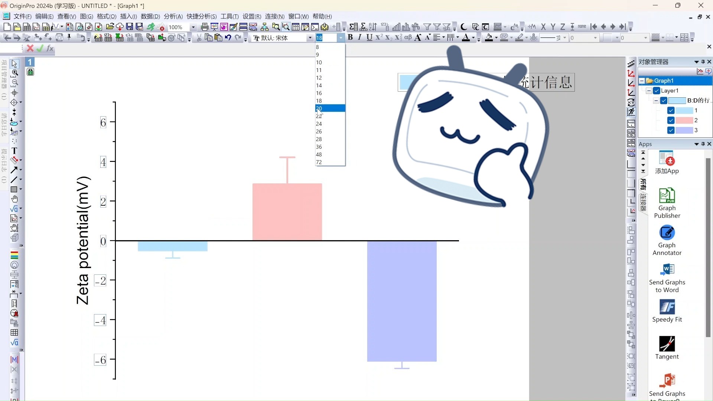Click the font size input field
The height and width of the screenshot is (401, 713).
pyautogui.click(x=326, y=38)
